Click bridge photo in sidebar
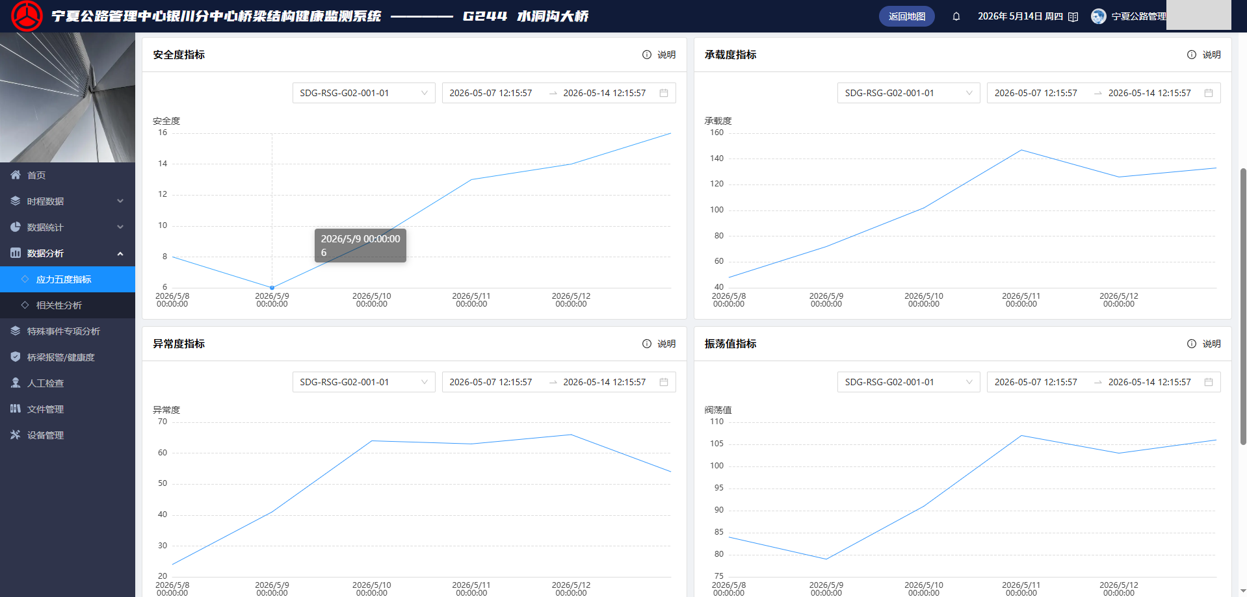This screenshot has width=1247, height=597. pyautogui.click(x=68, y=97)
